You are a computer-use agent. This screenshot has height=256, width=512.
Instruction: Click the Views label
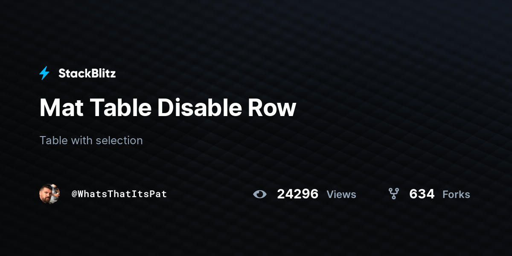click(x=341, y=195)
